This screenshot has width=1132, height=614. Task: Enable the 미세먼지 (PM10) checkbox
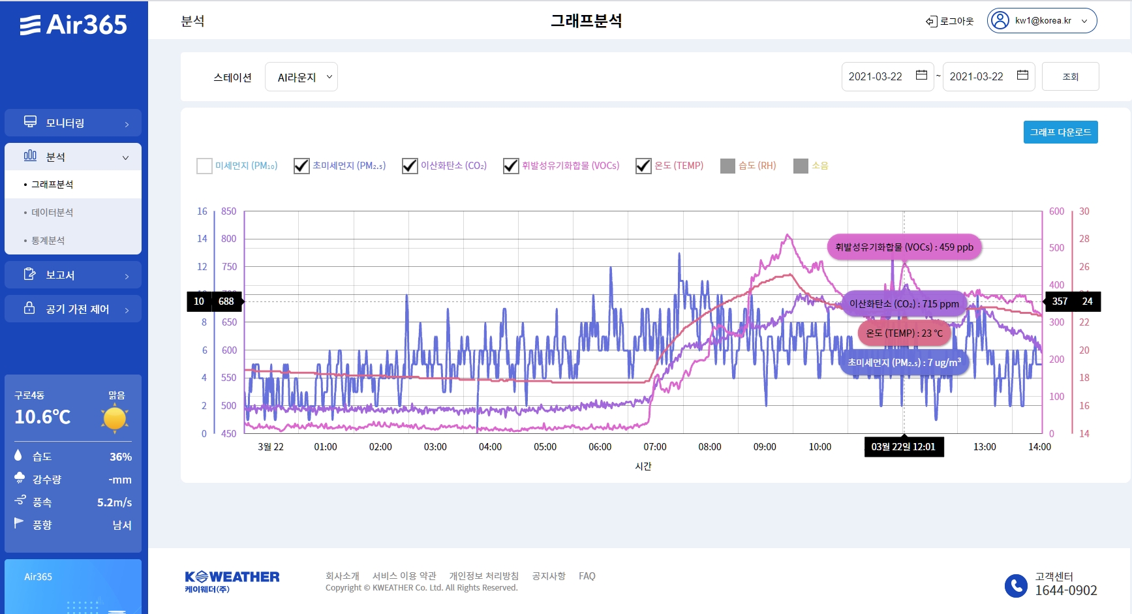click(x=204, y=166)
